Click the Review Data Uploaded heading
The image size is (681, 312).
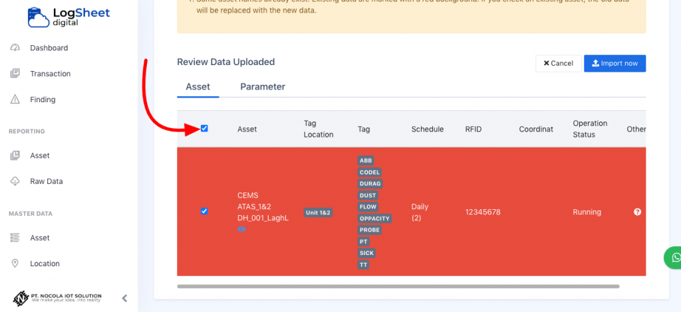point(226,62)
